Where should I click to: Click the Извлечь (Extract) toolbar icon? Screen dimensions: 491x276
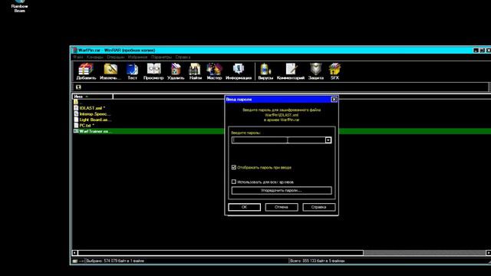(x=110, y=71)
